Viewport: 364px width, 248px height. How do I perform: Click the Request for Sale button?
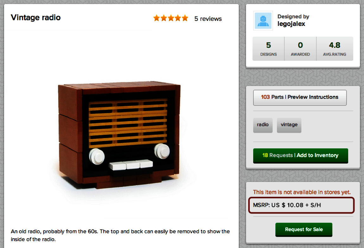coord(304,230)
